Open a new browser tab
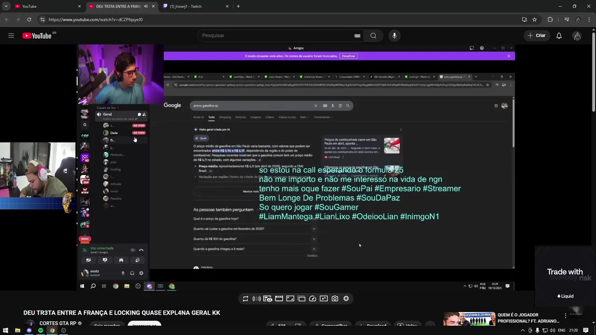The image size is (596, 335). click(x=238, y=6)
